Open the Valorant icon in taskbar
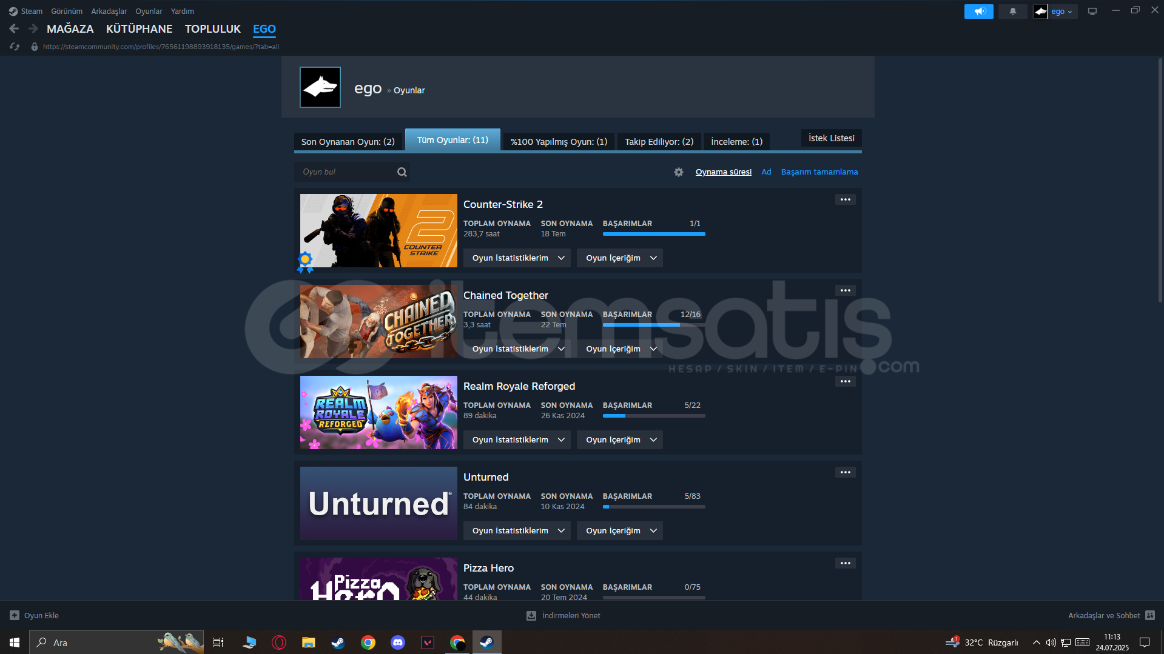Screen dimensions: 1164x654 pos(428,642)
